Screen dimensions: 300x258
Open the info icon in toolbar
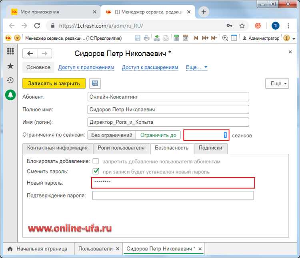pyautogui.click(x=286, y=38)
